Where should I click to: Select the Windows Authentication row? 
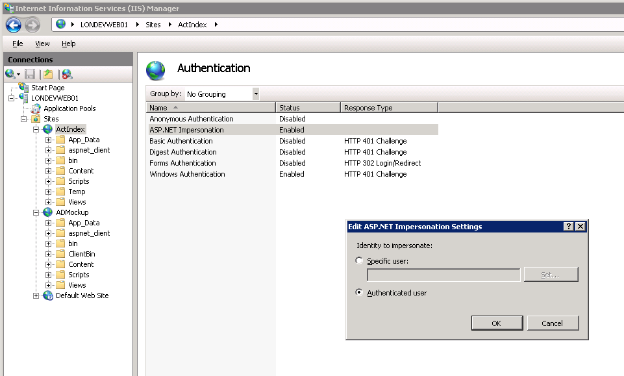pos(292,174)
